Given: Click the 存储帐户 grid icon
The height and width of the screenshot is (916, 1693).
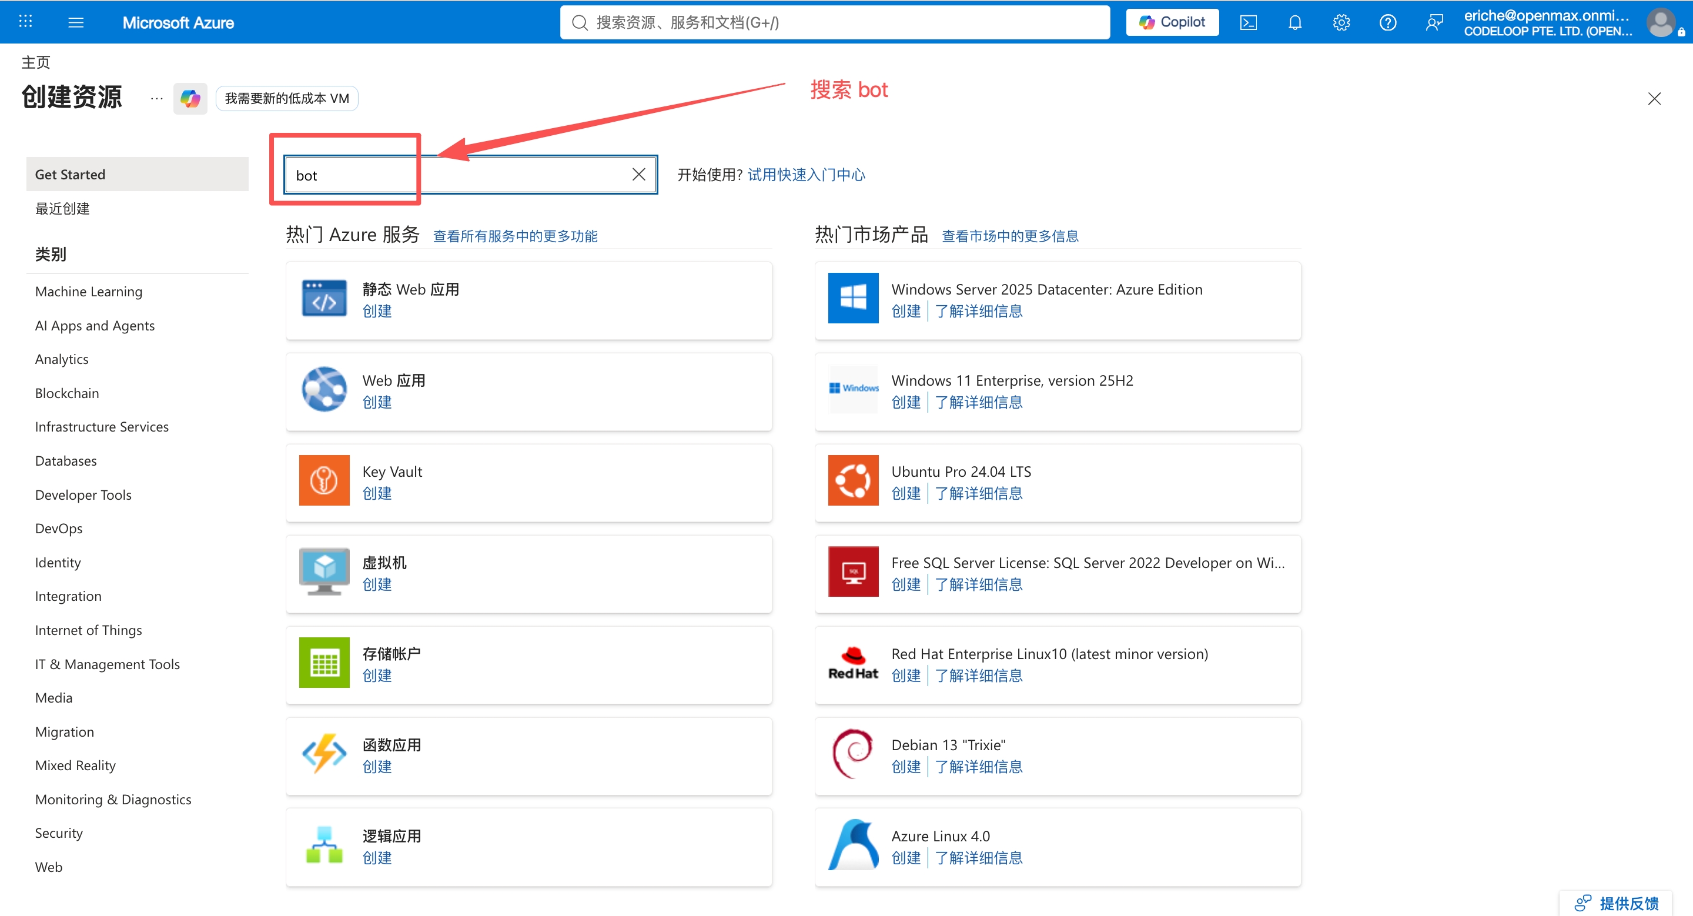Looking at the screenshot, I should coord(324,663).
